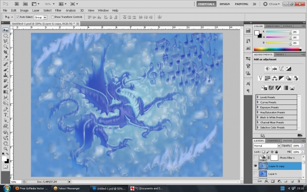Show Photo Filter 1 layer visibility

255,158
